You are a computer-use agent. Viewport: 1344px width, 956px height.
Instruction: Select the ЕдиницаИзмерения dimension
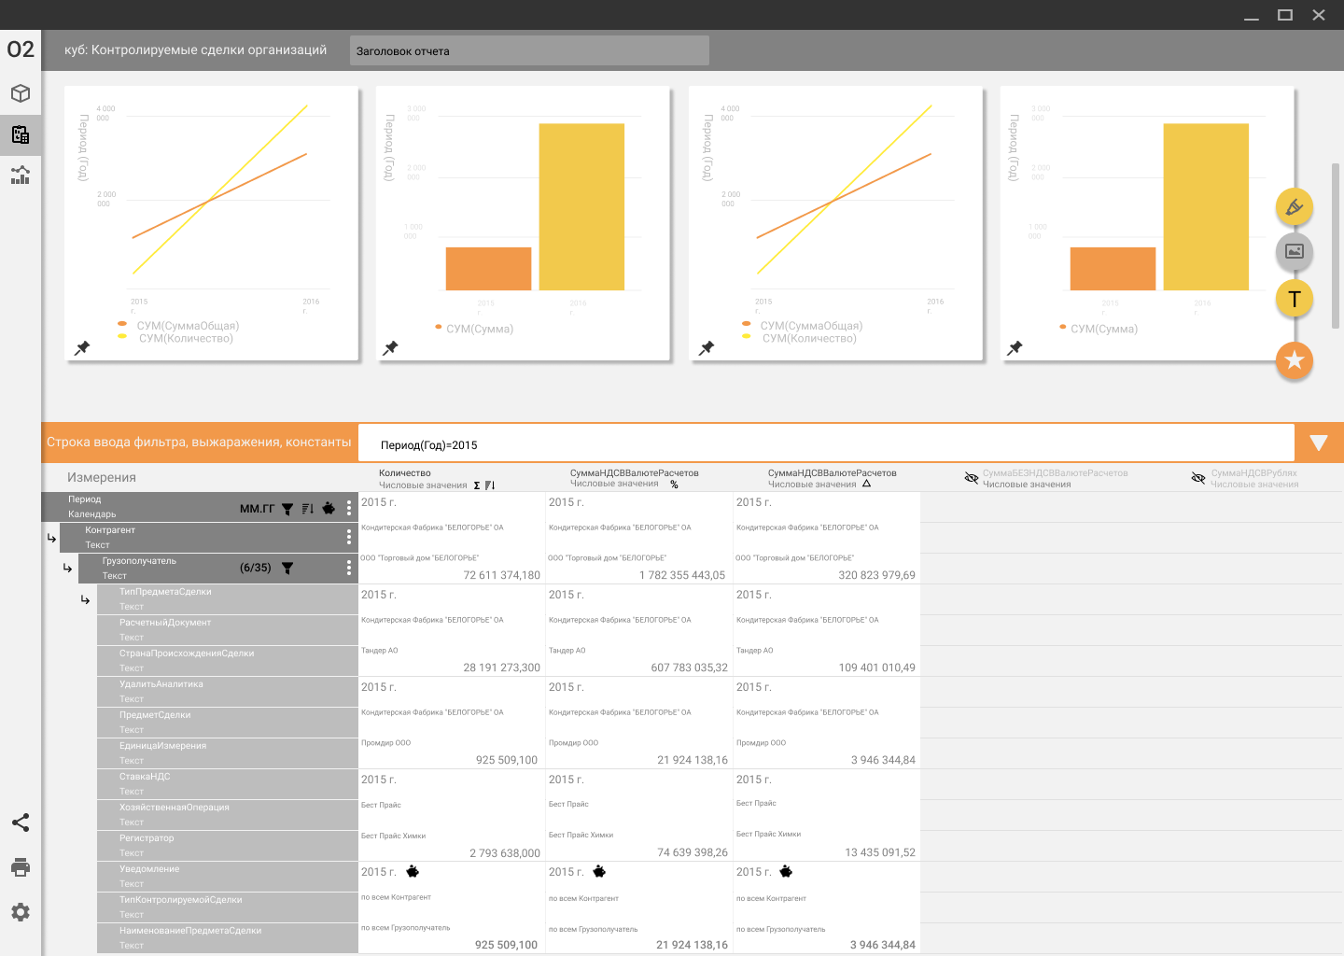click(228, 753)
